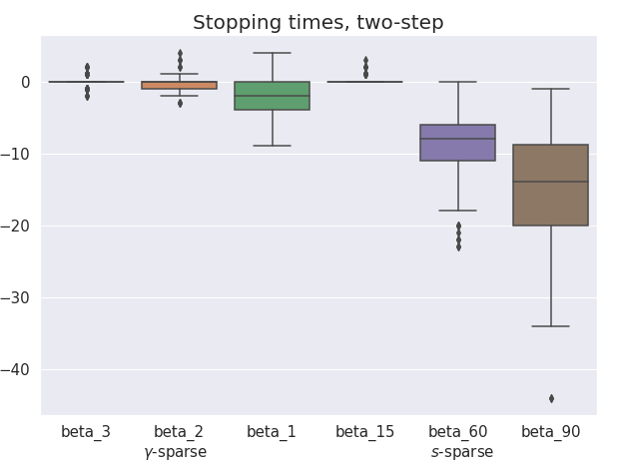Click the beta_60 x-axis label

[457, 432]
